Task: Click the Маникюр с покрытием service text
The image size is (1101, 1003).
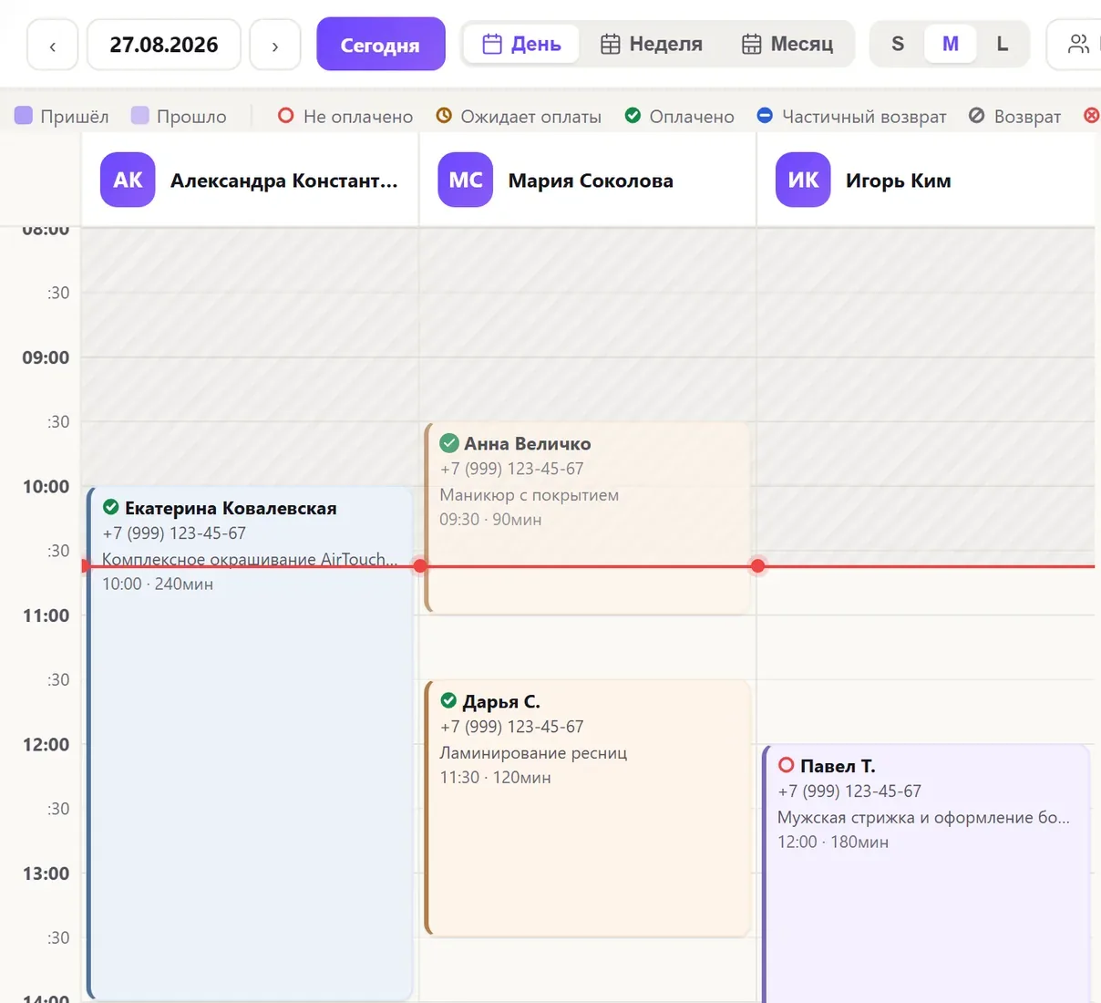Action: pyautogui.click(x=530, y=495)
